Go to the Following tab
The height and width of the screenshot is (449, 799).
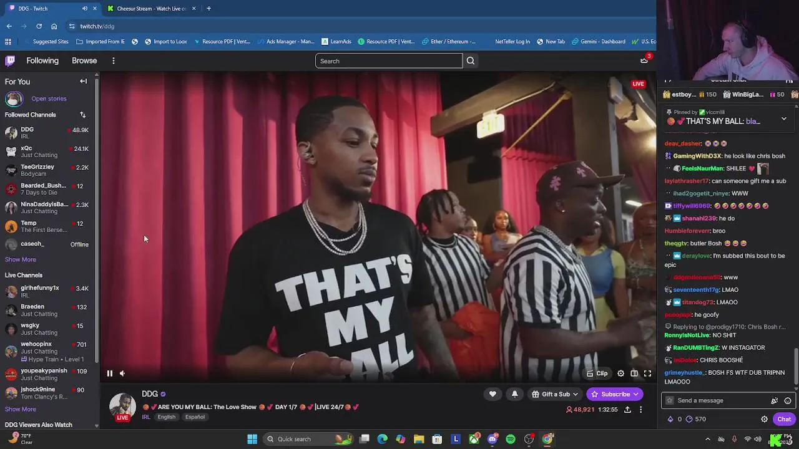(x=42, y=60)
